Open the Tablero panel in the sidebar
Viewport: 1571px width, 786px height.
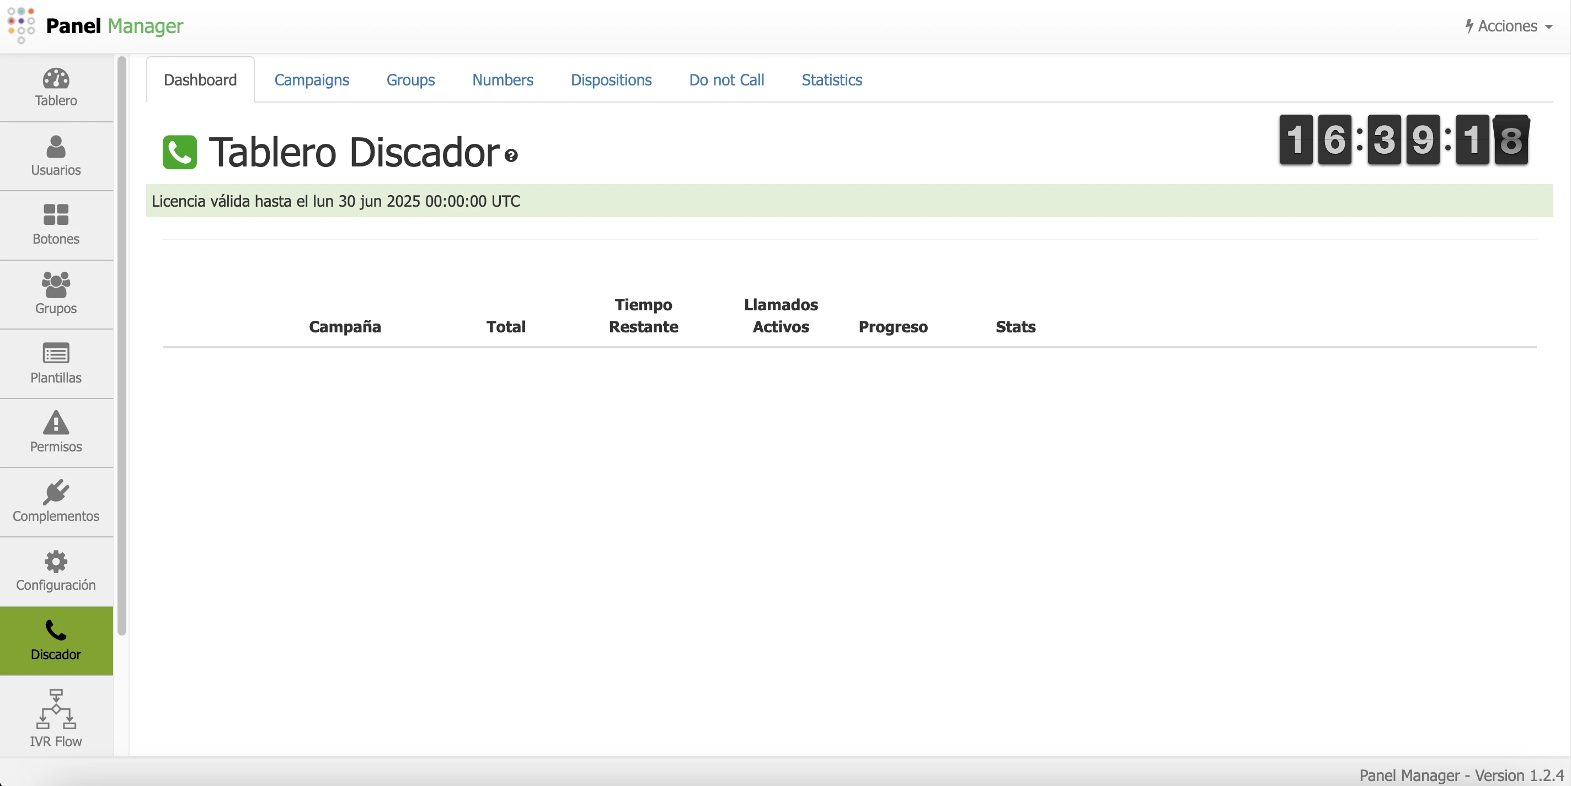pyautogui.click(x=56, y=87)
